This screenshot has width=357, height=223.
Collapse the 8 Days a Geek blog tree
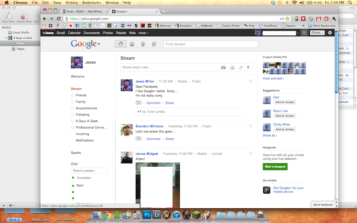(6, 38)
